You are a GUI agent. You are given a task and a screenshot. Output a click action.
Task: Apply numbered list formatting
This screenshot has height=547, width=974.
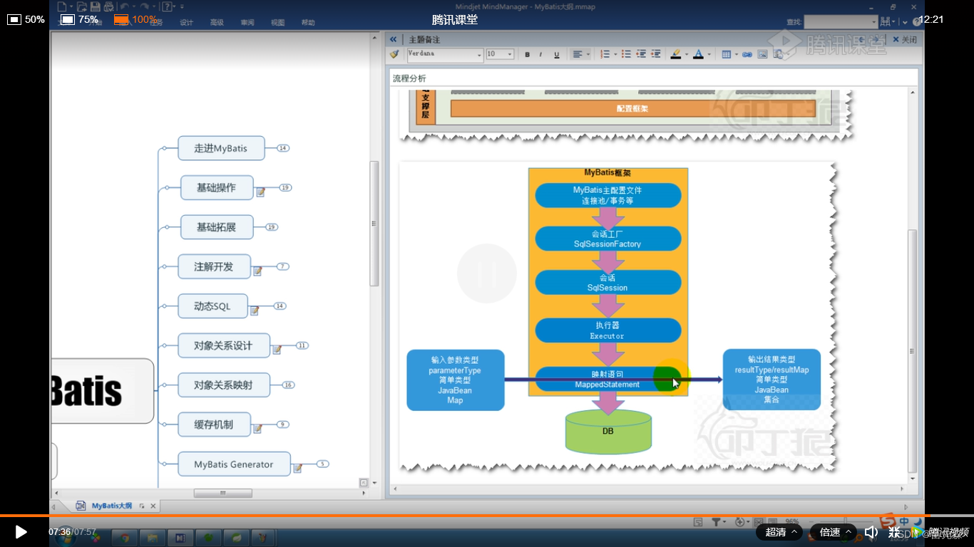(x=605, y=54)
